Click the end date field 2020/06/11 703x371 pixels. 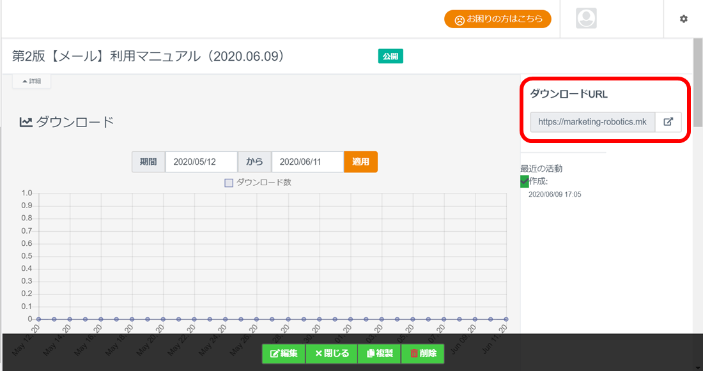click(307, 162)
